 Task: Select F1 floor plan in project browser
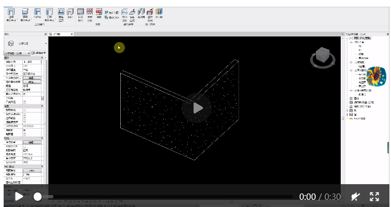tap(360, 46)
